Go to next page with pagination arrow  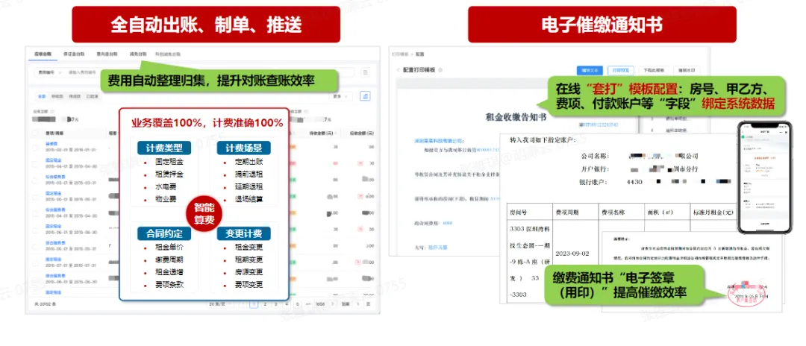click(331, 304)
